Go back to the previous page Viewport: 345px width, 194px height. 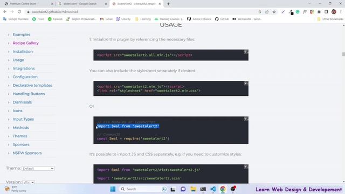[x=5, y=12]
